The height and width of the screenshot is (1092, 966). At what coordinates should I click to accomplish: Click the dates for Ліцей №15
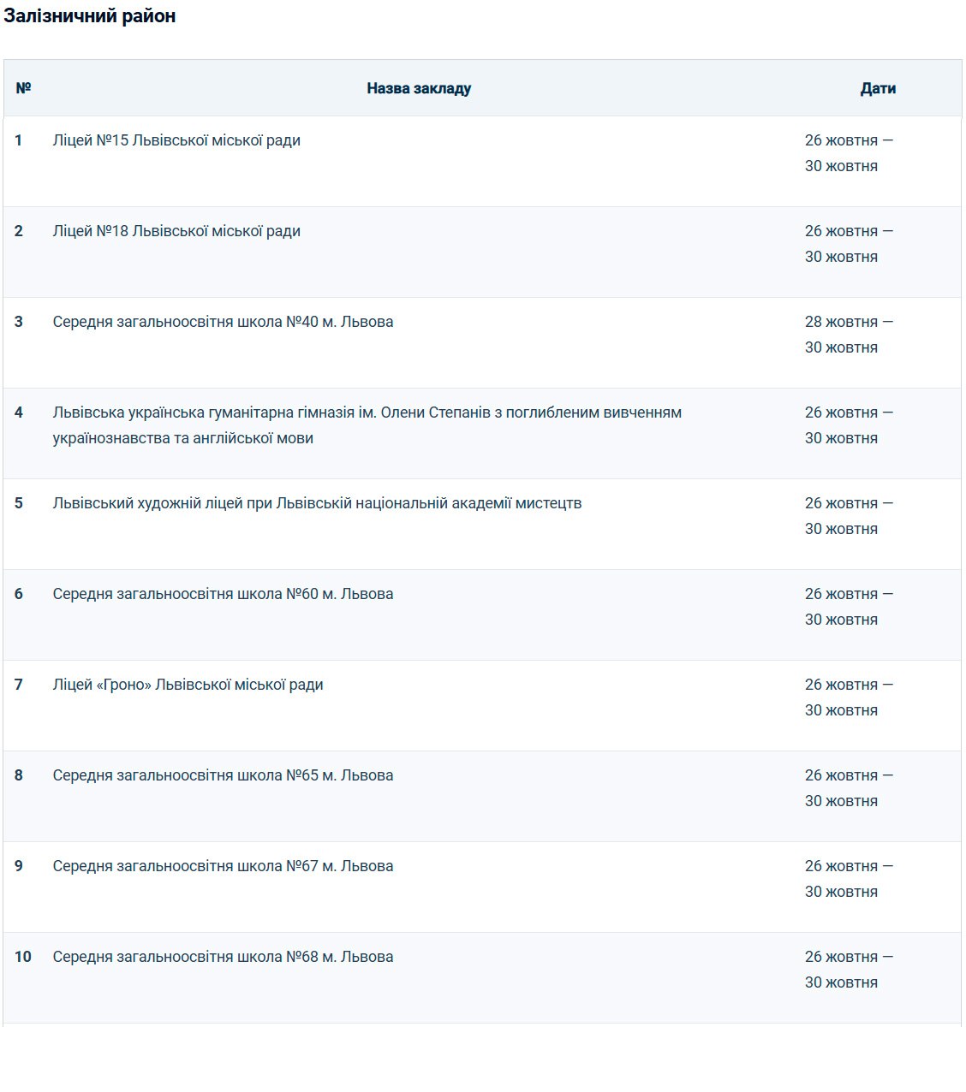(849, 153)
